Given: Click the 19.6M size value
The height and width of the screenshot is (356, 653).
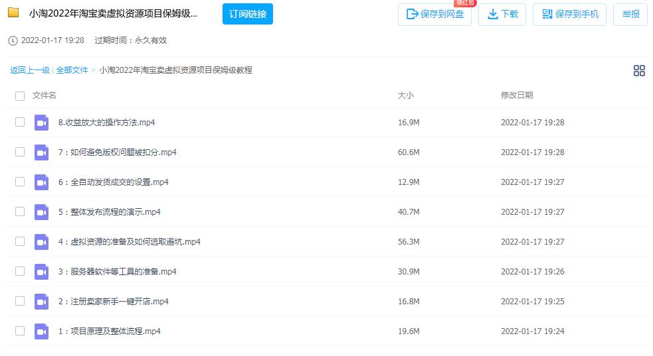Looking at the screenshot, I should [409, 332].
